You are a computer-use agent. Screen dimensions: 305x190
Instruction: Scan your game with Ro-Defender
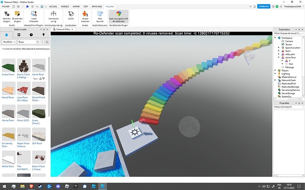[118, 17]
